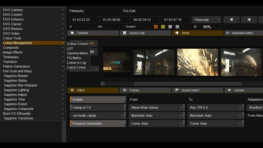Screen dimensions: 263x148
Task: Toggle Preserve Denormals
Action: point(98,123)
